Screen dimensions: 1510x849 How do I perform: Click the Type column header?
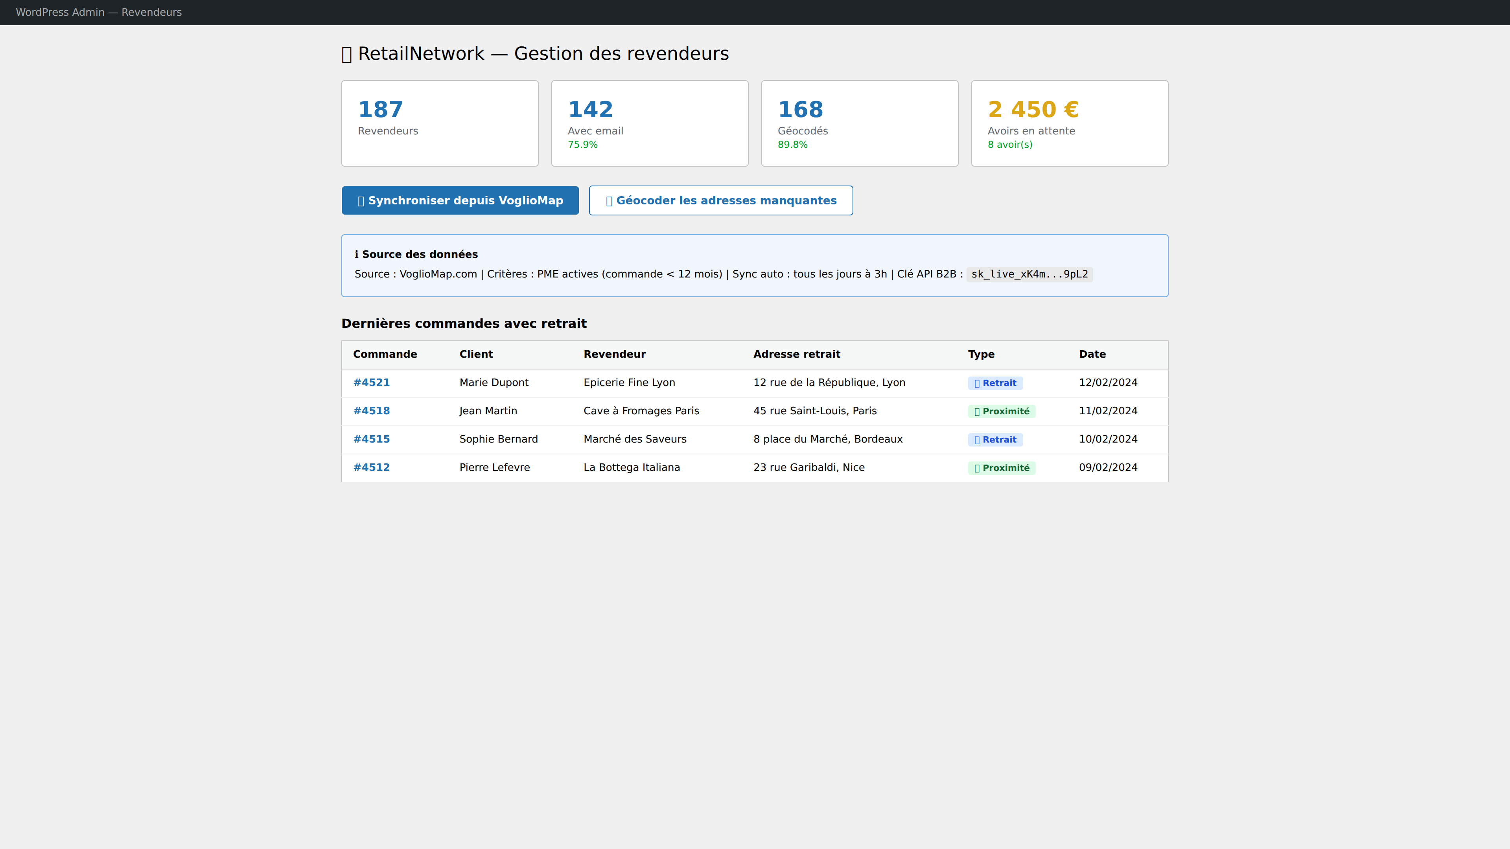(981, 354)
